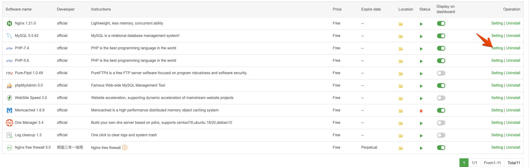Viewport: 529px width, 167px height.
Task: Click the Pure-Ftpd 1.0.49 software name
Action: (29, 73)
